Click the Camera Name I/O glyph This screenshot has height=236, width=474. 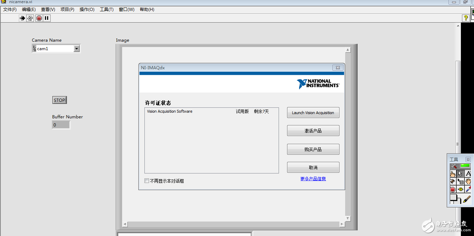(34, 48)
